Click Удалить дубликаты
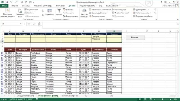Image resolution: width=180 pixels, height=101 pixels. (98, 13)
